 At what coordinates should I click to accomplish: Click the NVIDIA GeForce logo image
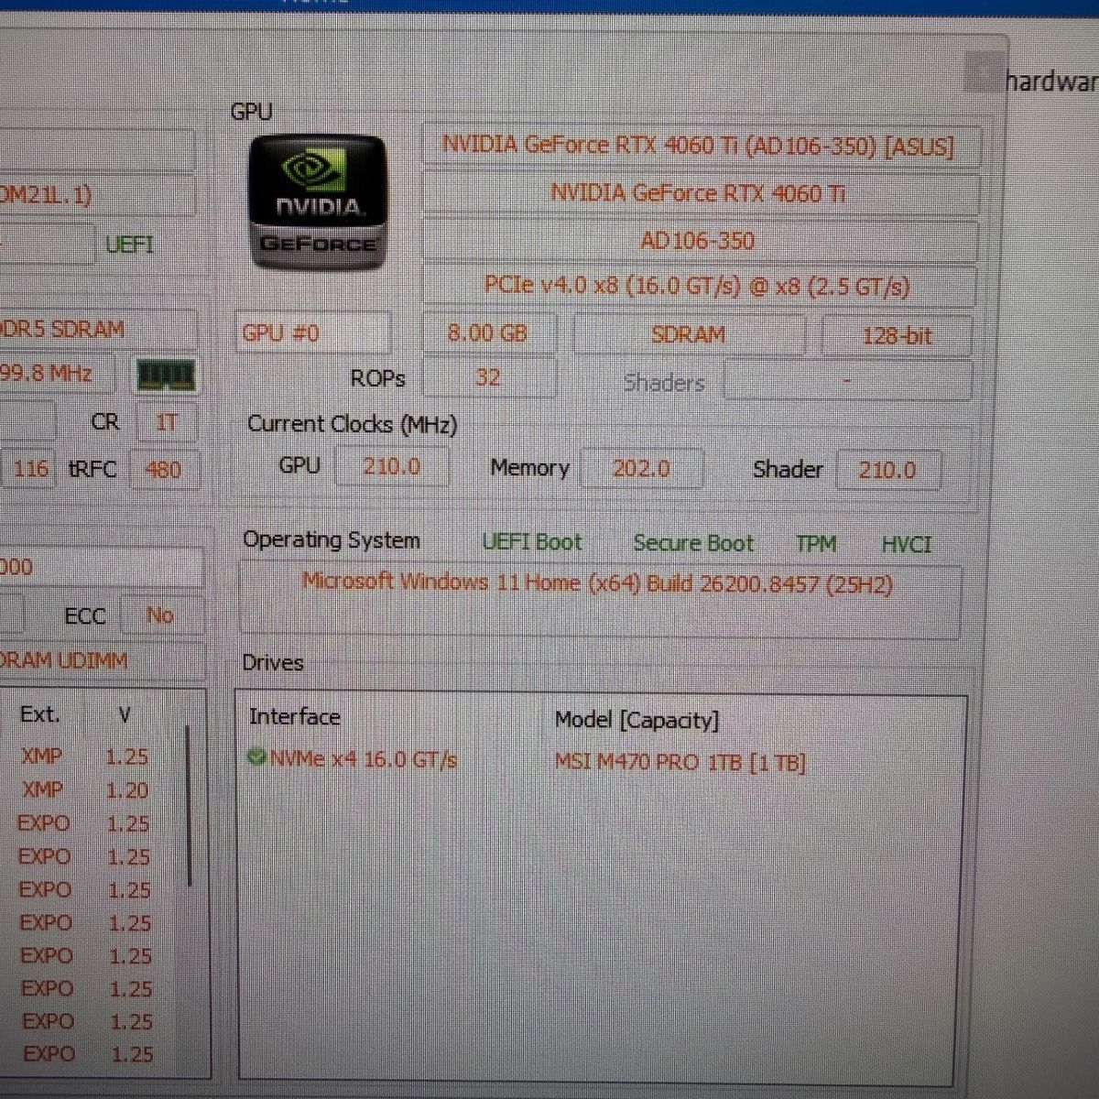pyautogui.click(x=318, y=203)
